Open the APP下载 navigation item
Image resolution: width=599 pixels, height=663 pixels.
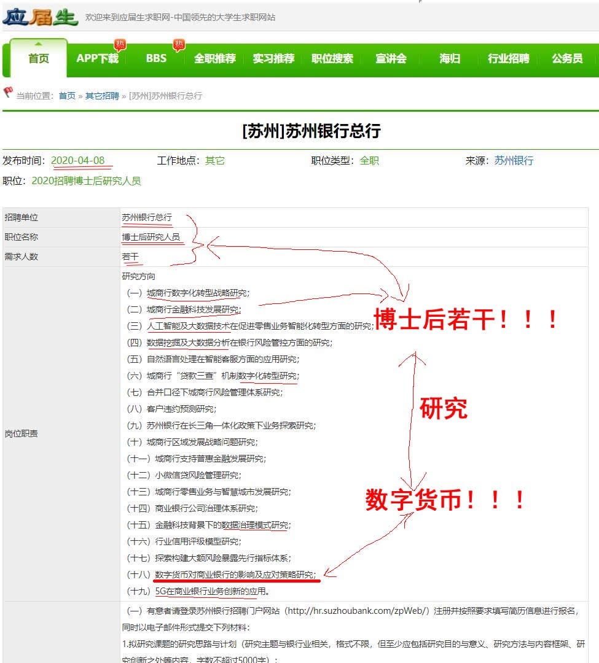(x=97, y=58)
